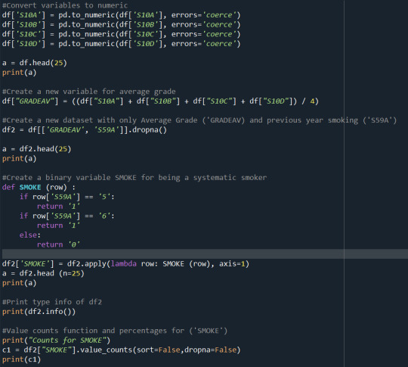The width and height of the screenshot is (408, 367).
Task: Click the df2 dropna() assignment line
Action: (x=85, y=130)
